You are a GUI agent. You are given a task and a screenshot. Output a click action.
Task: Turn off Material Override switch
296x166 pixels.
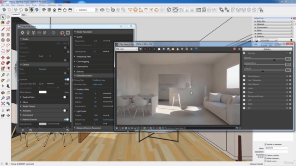(66, 119)
